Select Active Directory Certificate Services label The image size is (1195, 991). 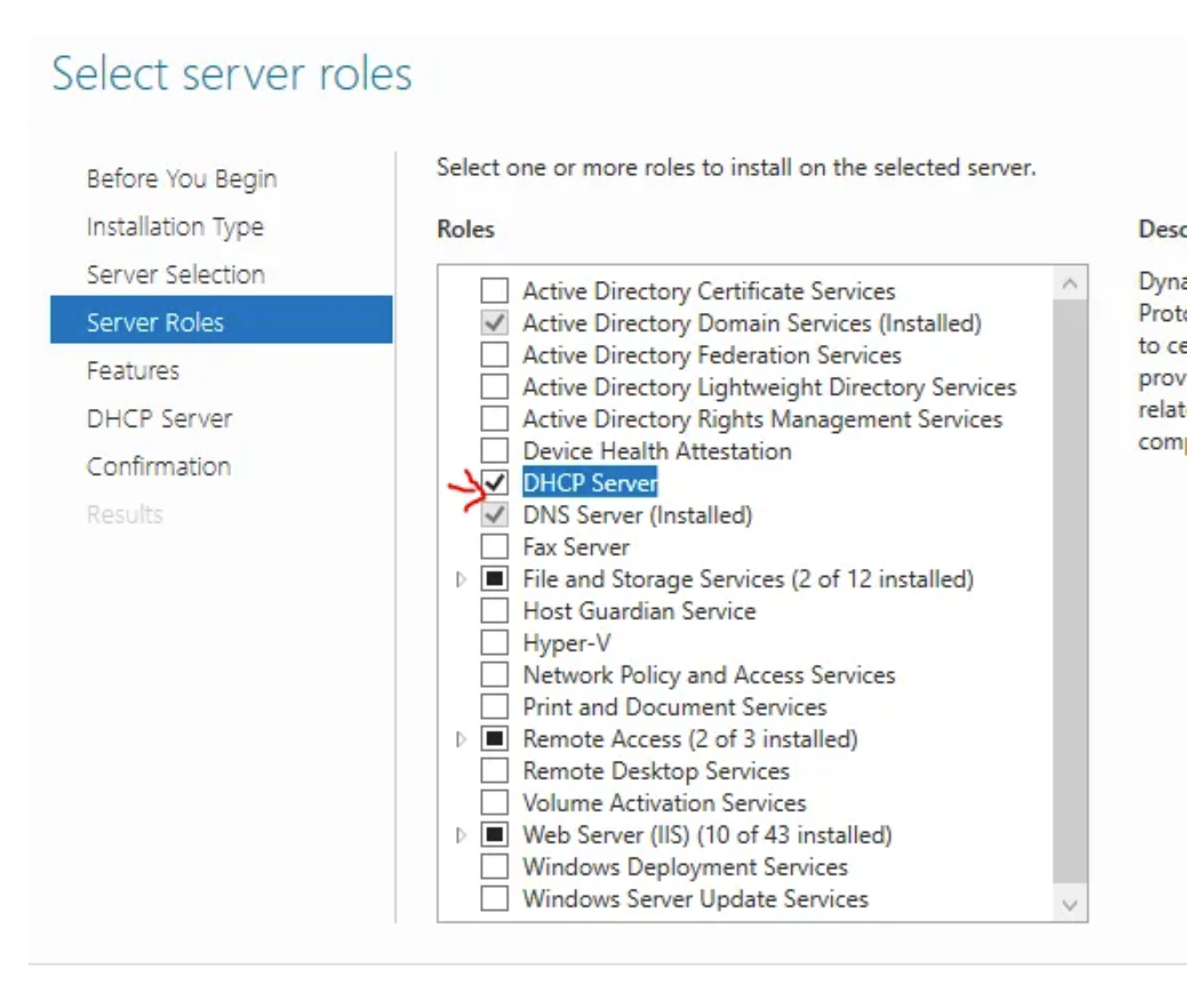pyautogui.click(x=709, y=292)
